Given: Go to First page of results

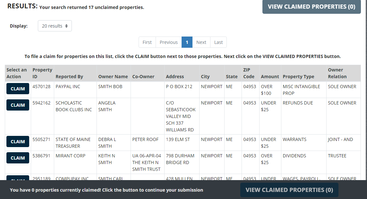Looking at the screenshot, I should pos(147,42).
